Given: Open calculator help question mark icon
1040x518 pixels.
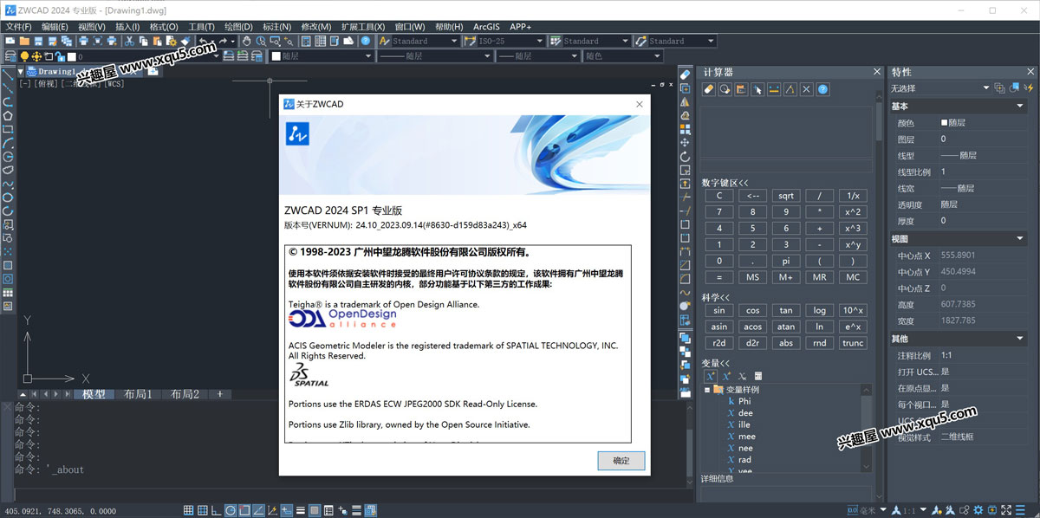Looking at the screenshot, I should (822, 89).
